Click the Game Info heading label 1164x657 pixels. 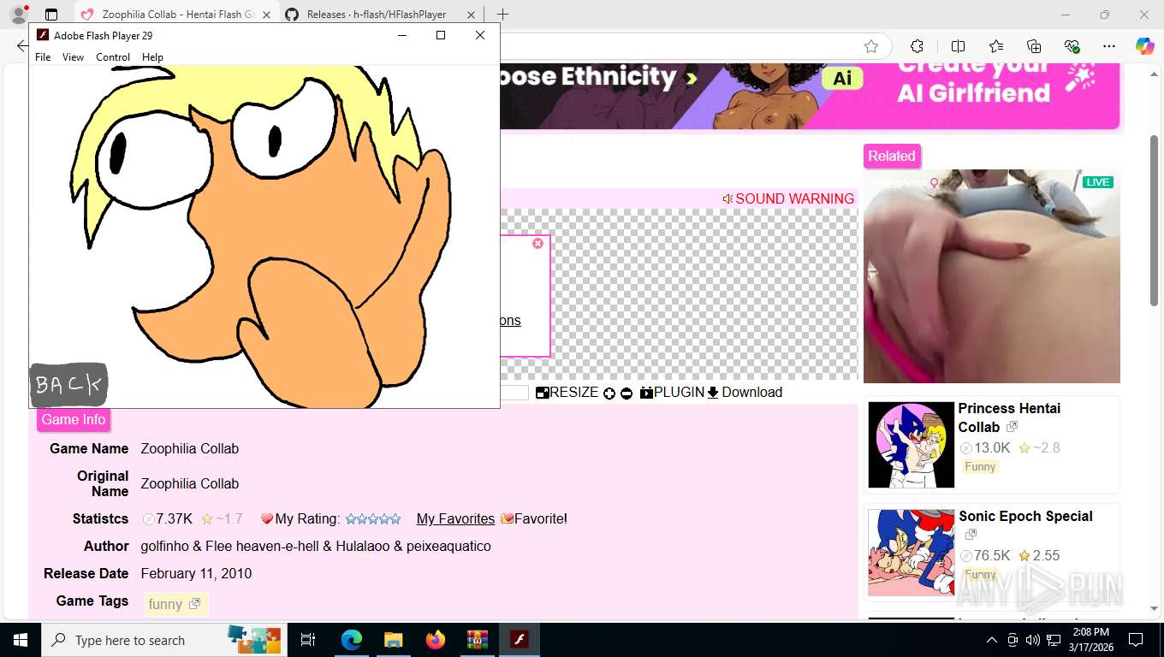[74, 419]
